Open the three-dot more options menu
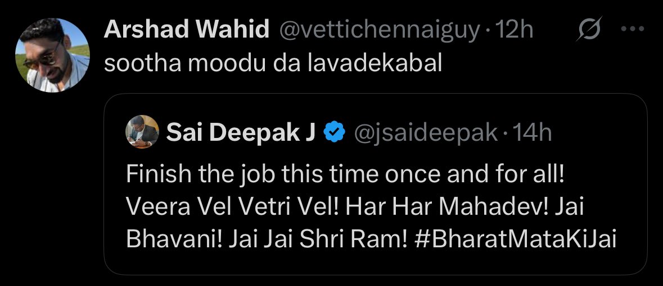 (632, 29)
